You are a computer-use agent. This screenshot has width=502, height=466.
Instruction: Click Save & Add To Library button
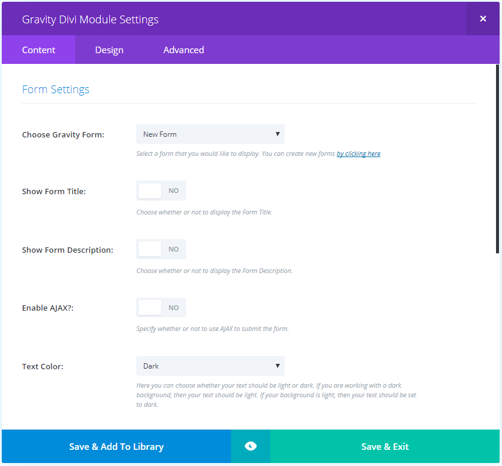pyautogui.click(x=116, y=446)
